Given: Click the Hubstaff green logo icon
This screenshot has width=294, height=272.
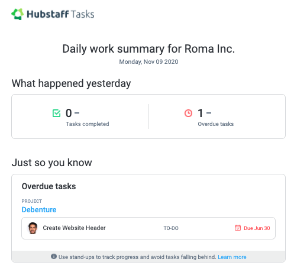Looking at the screenshot, I should (17, 14).
